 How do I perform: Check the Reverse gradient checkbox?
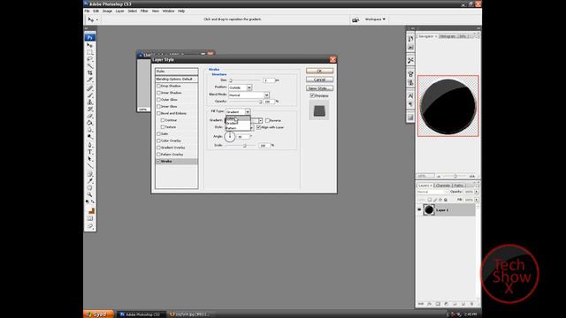pos(267,120)
